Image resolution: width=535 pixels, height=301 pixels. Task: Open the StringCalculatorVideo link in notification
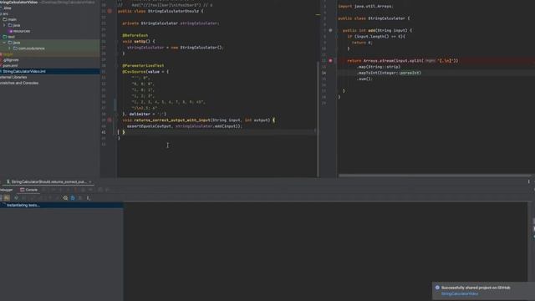tap(460, 293)
